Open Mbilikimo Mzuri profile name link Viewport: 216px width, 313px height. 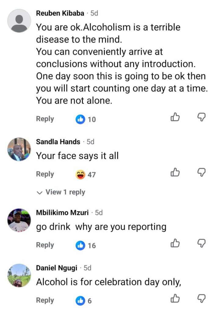[x=62, y=213]
